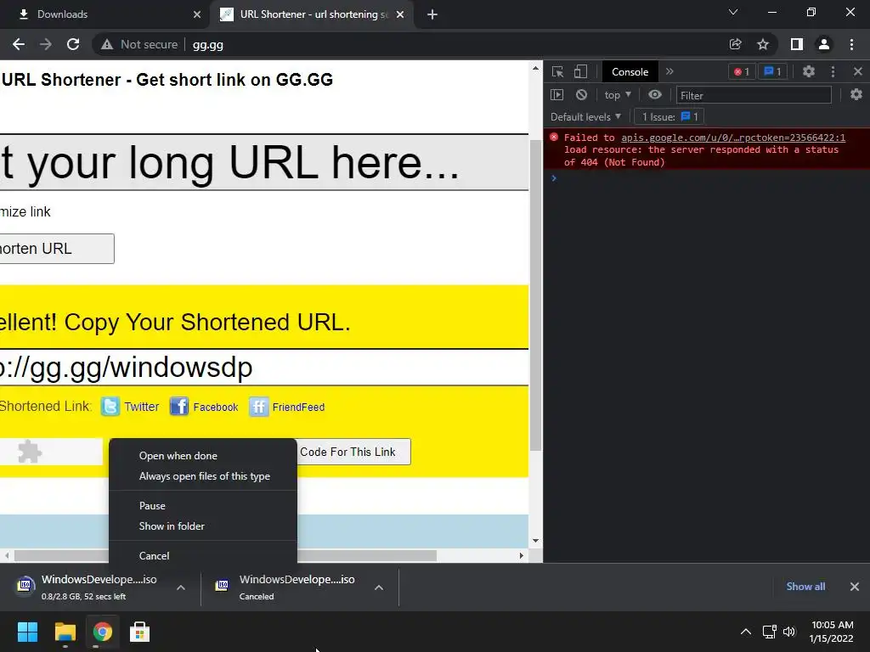Open the Windows Start menu
This screenshot has height=652, width=870.
pyautogui.click(x=27, y=632)
